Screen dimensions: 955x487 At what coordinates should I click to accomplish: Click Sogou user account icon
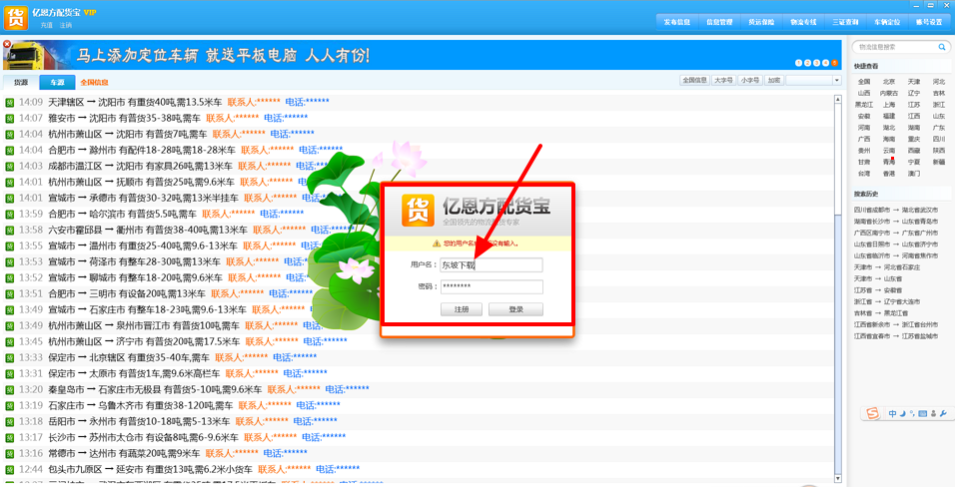[933, 414]
